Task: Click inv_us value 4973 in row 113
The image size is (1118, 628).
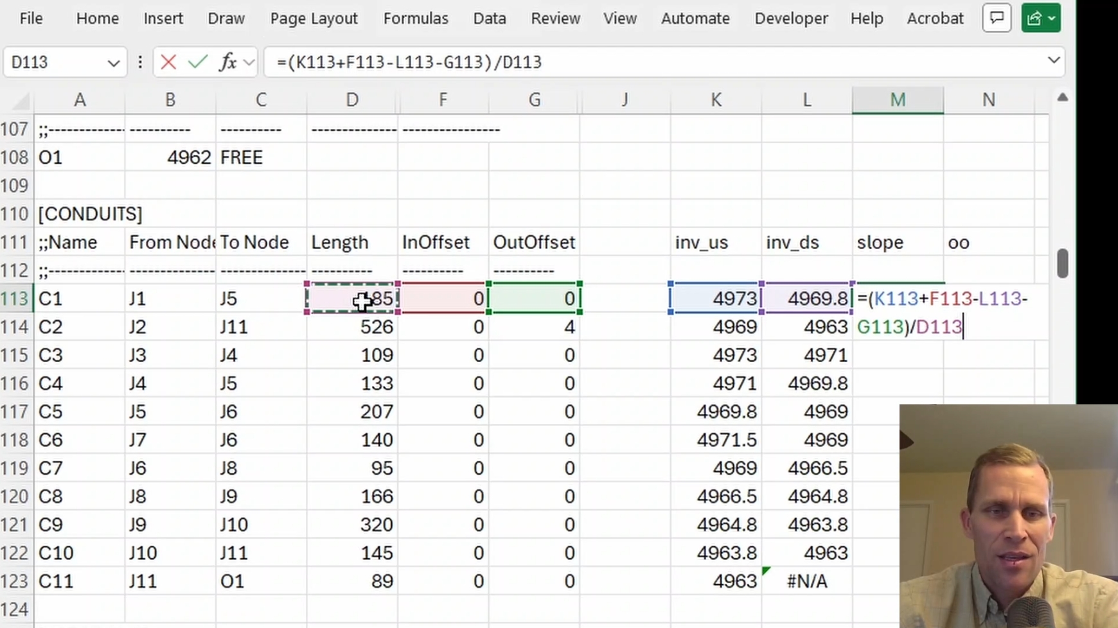Action: coord(716,299)
